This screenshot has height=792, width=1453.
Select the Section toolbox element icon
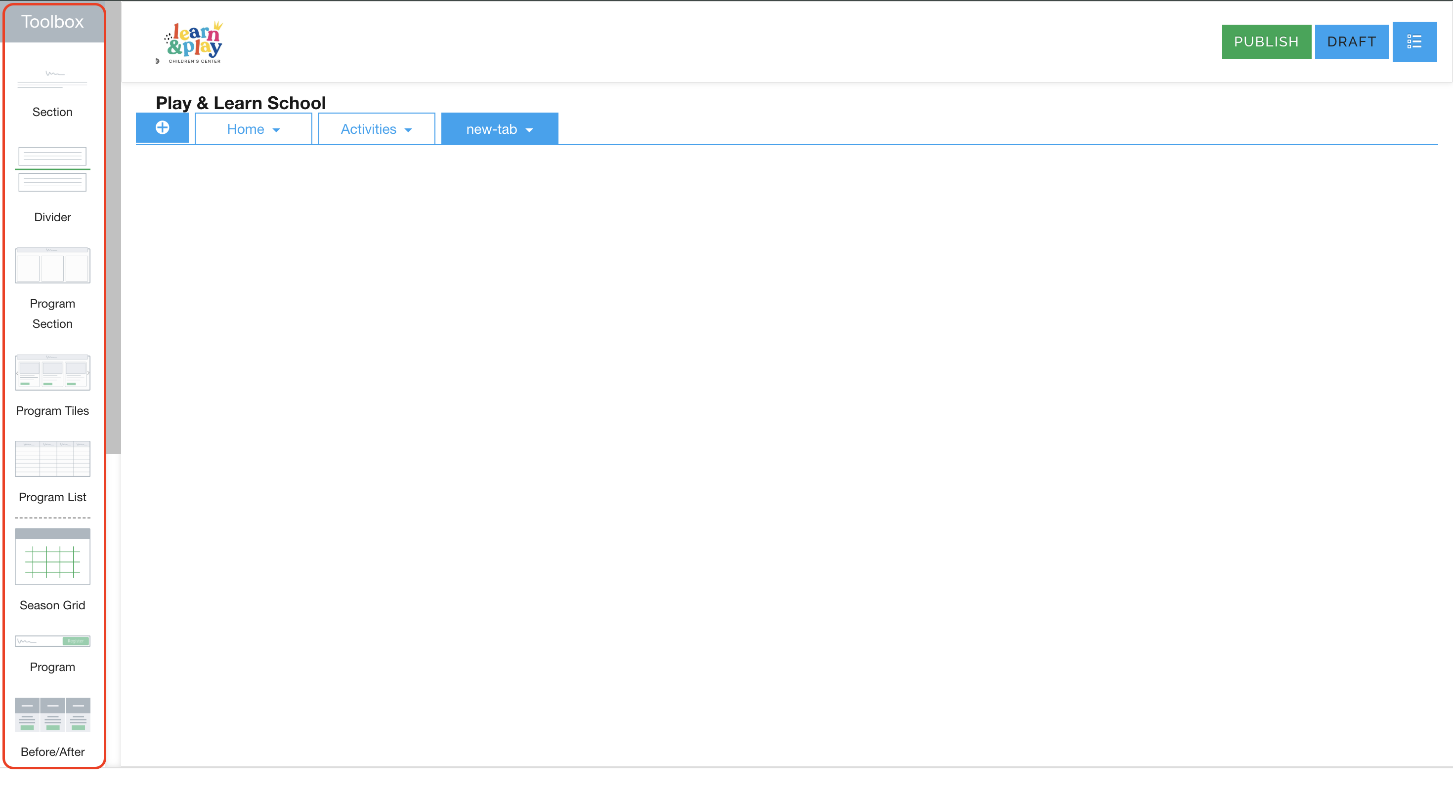pos(52,79)
